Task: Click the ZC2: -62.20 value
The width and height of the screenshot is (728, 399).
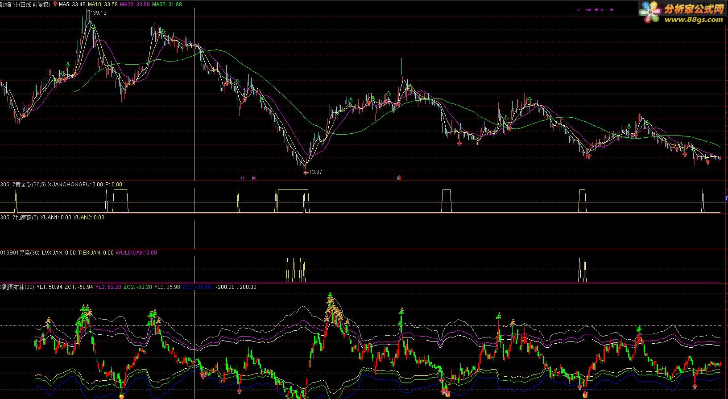Action: [x=138, y=287]
